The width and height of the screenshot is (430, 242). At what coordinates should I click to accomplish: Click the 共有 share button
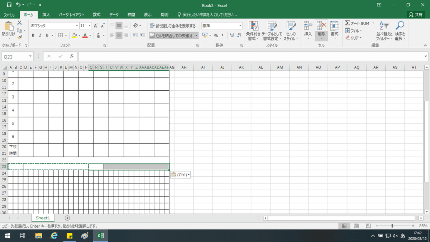pyautogui.click(x=416, y=15)
